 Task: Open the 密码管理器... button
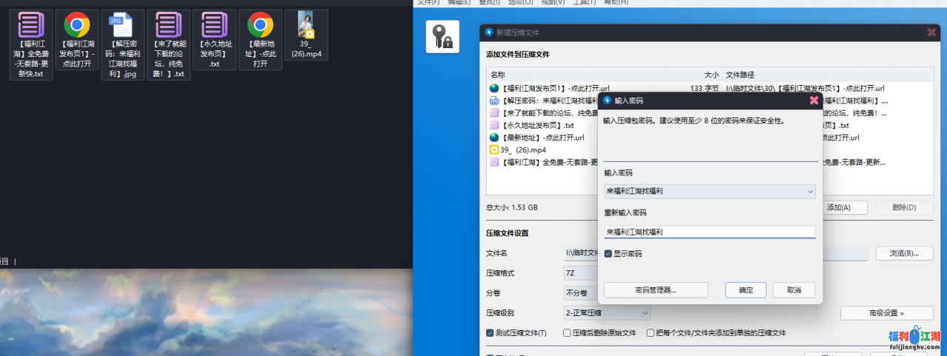pyautogui.click(x=656, y=290)
